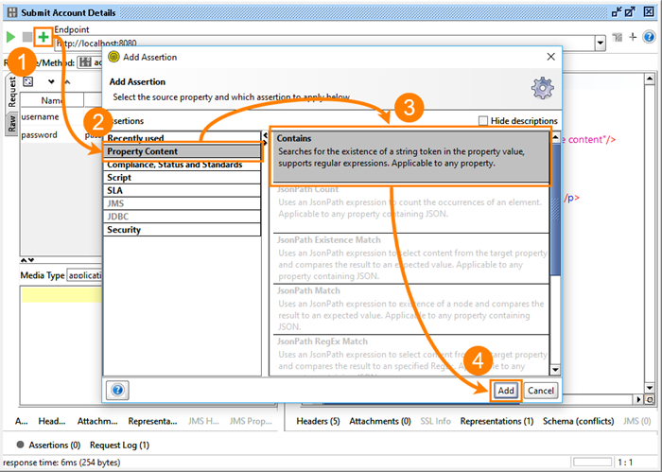Close the Add Assertion dialog
The height and width of the screenshot is (472, 662).
(550, 58)
